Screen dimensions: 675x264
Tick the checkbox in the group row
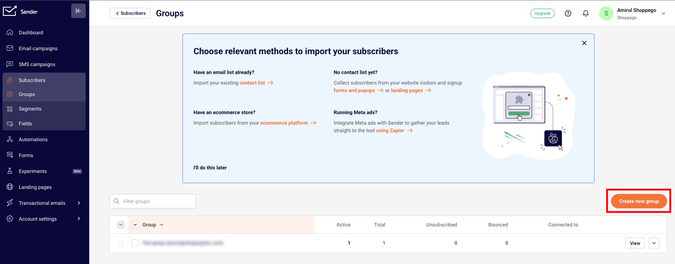tap(135, 243)
